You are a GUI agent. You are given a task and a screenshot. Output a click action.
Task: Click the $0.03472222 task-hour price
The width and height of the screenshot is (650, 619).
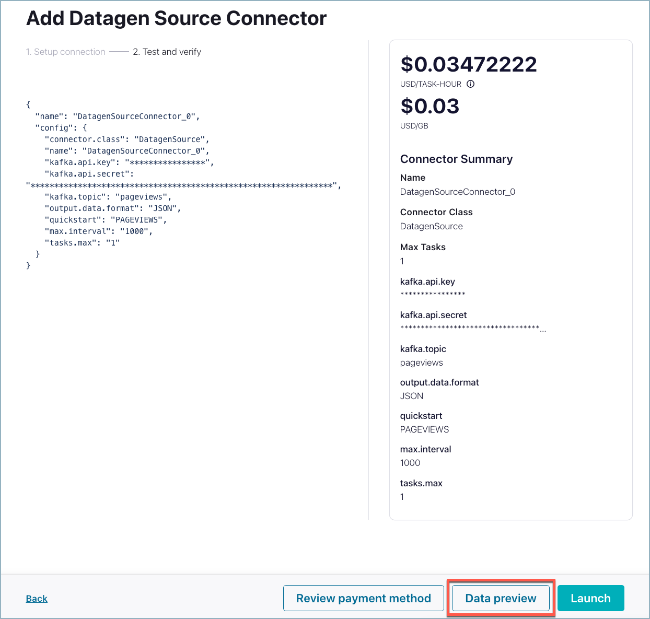pos(468,65)
